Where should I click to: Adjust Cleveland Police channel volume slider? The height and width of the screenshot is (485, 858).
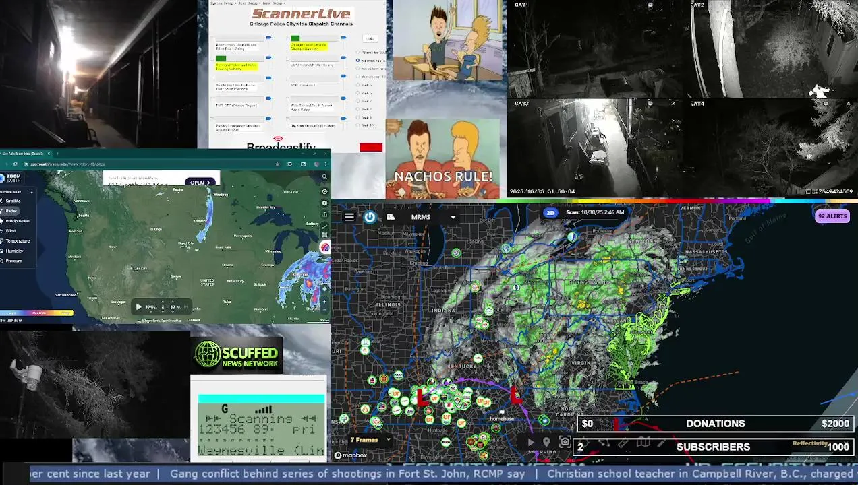coord(268,58)
